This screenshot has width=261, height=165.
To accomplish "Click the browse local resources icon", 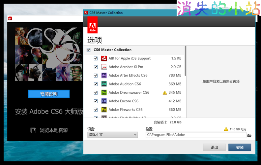I will click(33, 130).
